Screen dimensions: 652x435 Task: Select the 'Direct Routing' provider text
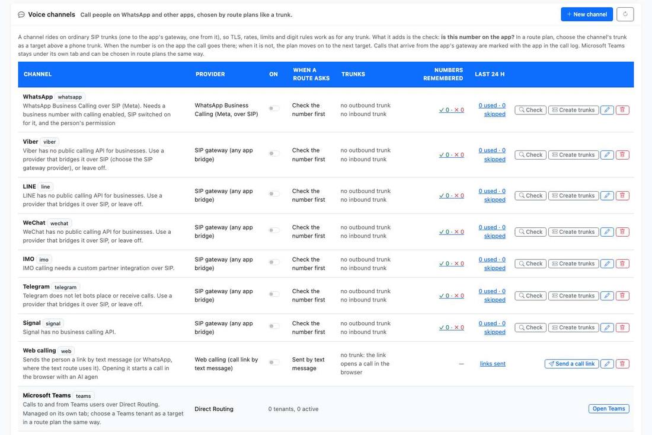click(214, 409)
